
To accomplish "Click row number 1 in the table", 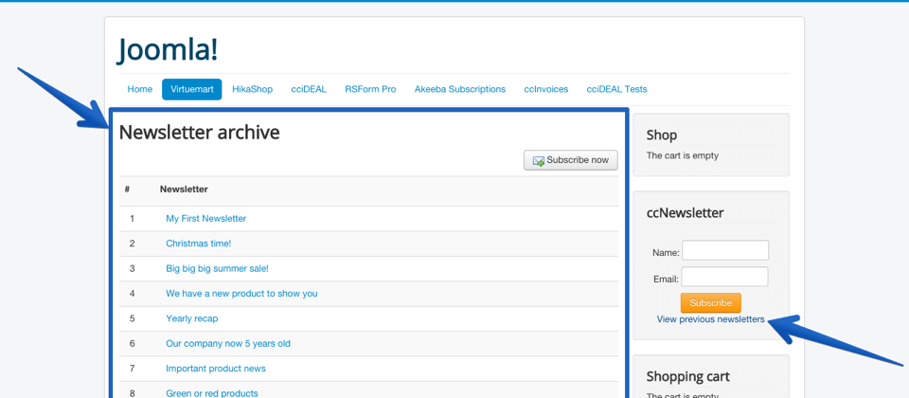I will pos(133,219).
